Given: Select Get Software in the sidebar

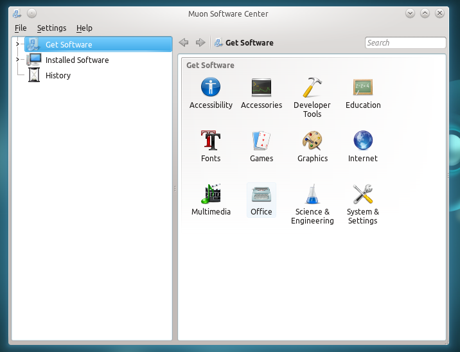Looking at the screenshot, I should tap(98, 44).
